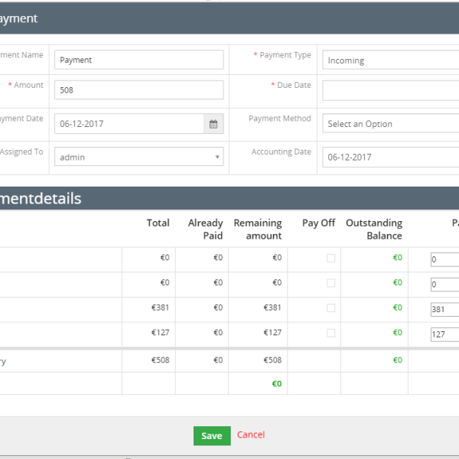Image resolution: width=459 pixels, height=459 pixels.
Task: Open the Payment Method 'Select an Option' dropdown
Action: [x=390, y=124]
